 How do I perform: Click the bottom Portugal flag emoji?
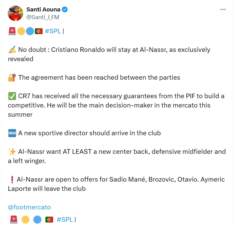click(49, 220)
